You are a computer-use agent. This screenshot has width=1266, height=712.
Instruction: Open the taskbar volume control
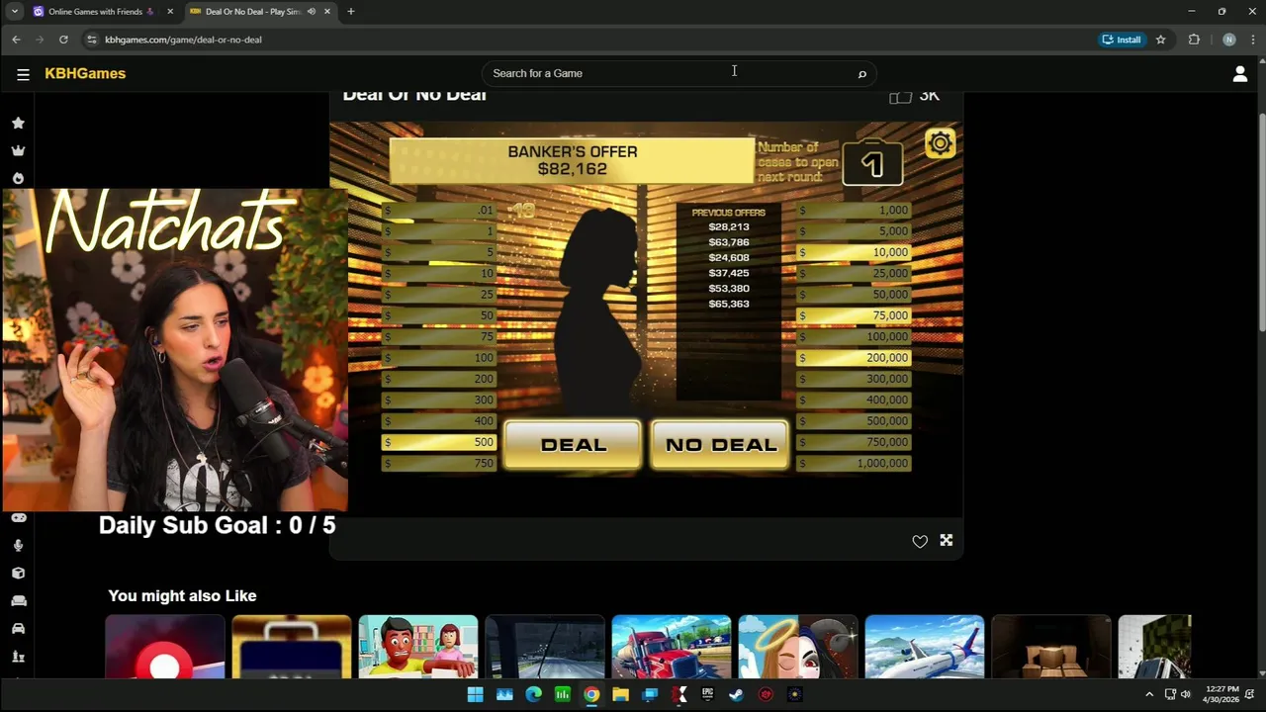pos(1186,694)
